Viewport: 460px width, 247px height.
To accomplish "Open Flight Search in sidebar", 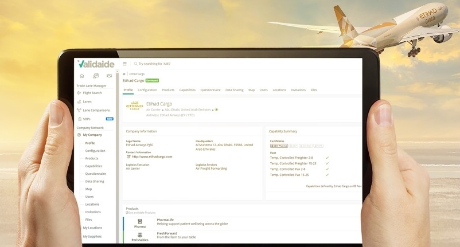I will [92, 93].
